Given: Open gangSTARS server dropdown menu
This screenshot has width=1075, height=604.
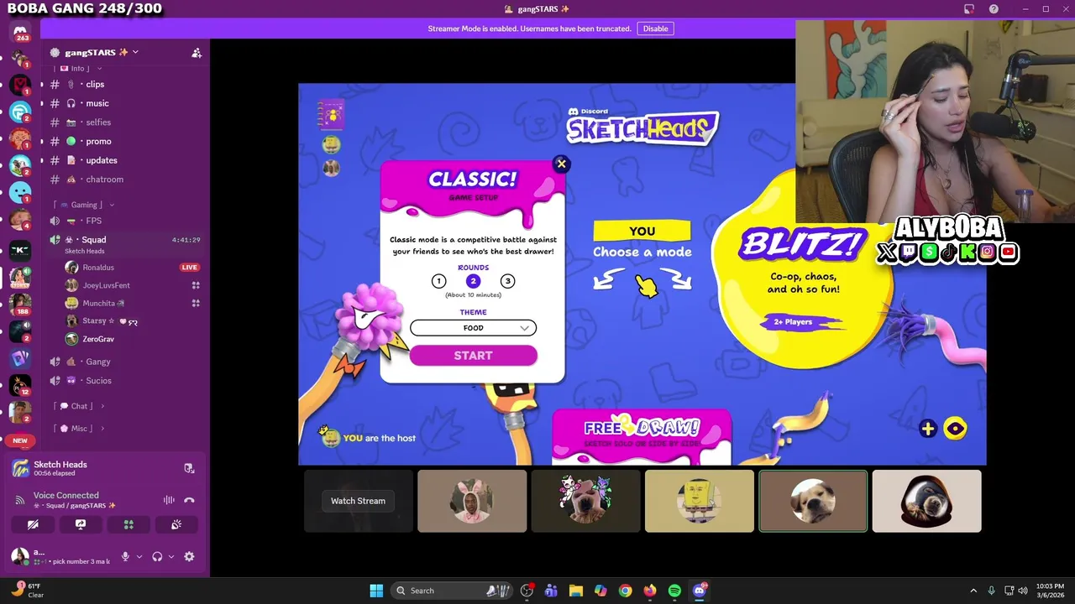Looking at the screenshot, I should click(x=135, y=52).
